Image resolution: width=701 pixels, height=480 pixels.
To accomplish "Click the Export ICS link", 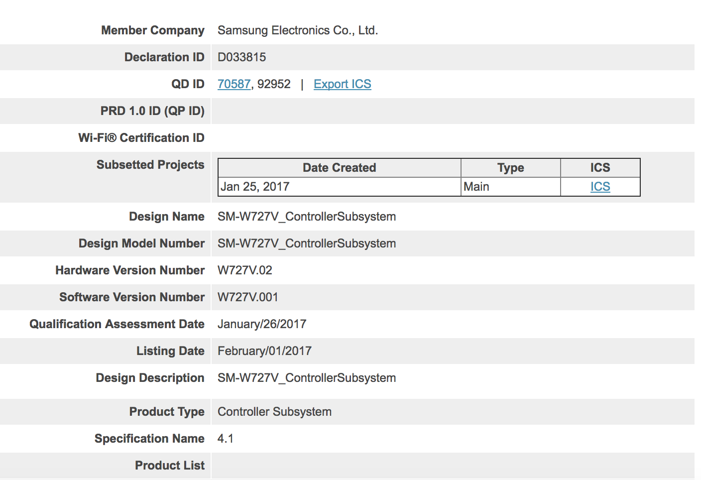I will (x=342, y=84).
